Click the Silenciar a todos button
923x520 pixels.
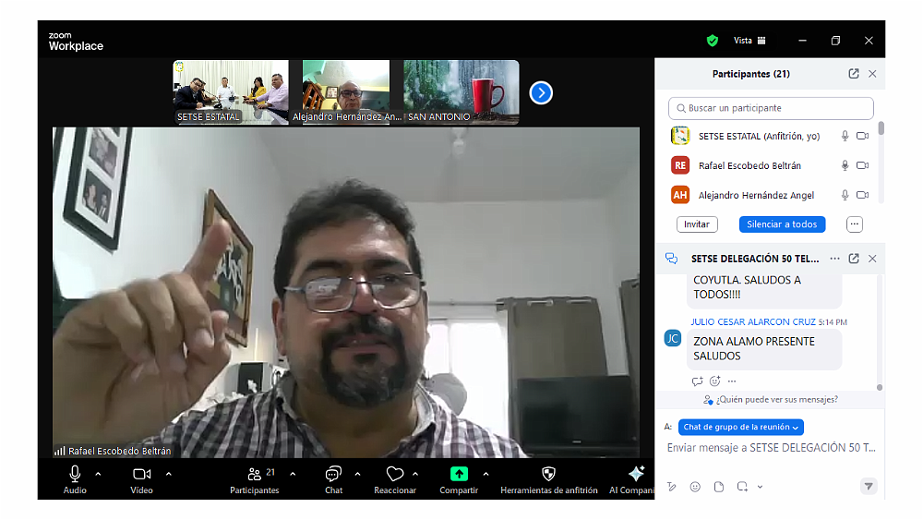782,224
